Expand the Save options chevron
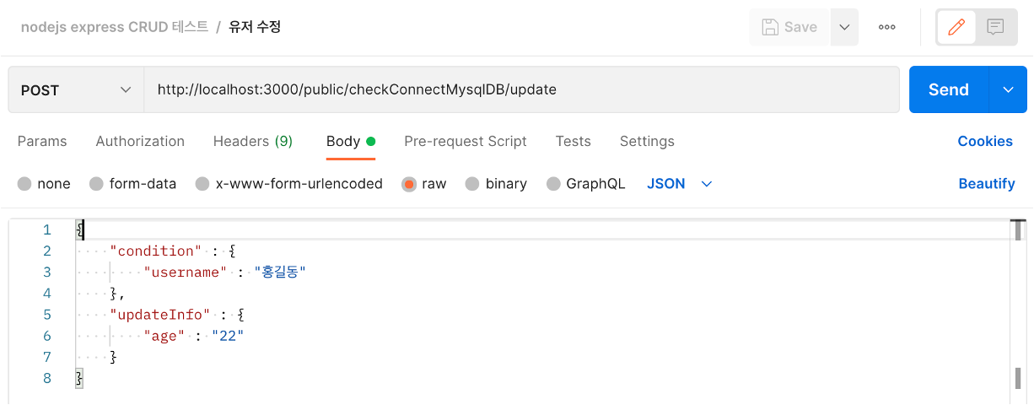 844,27
